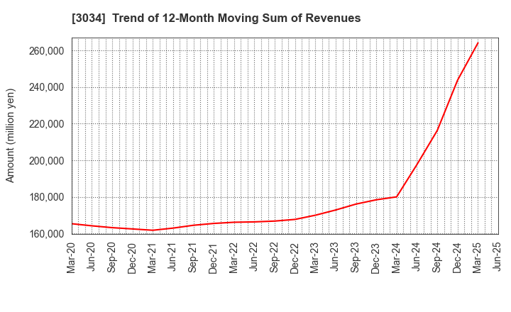Click the red line's lowest point at Mar-21
Image resolution: width=511 pixels, height=312 pixels.
coord(153,230)
